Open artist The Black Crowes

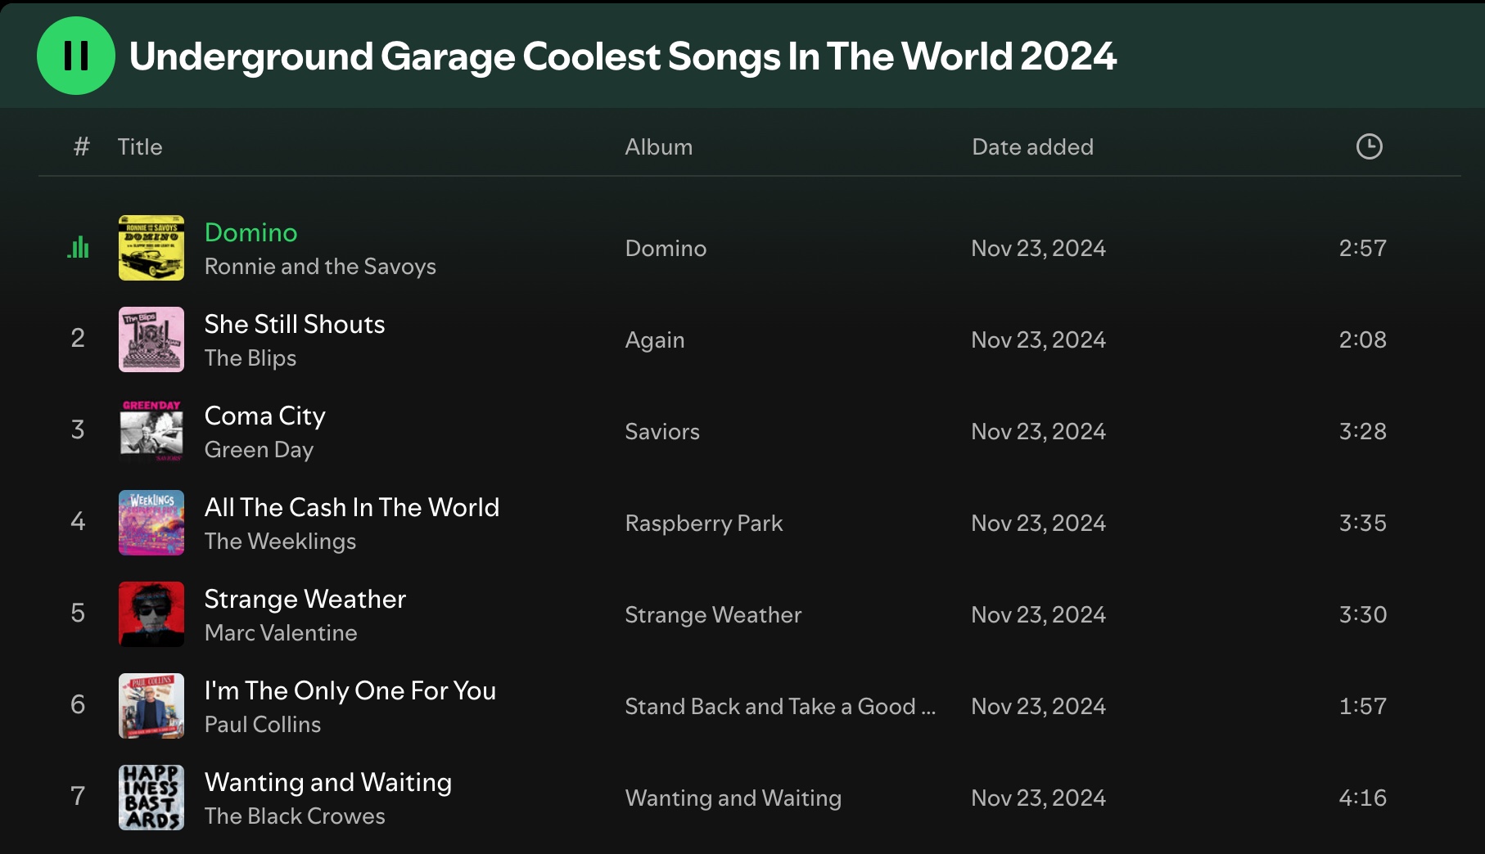295,816
